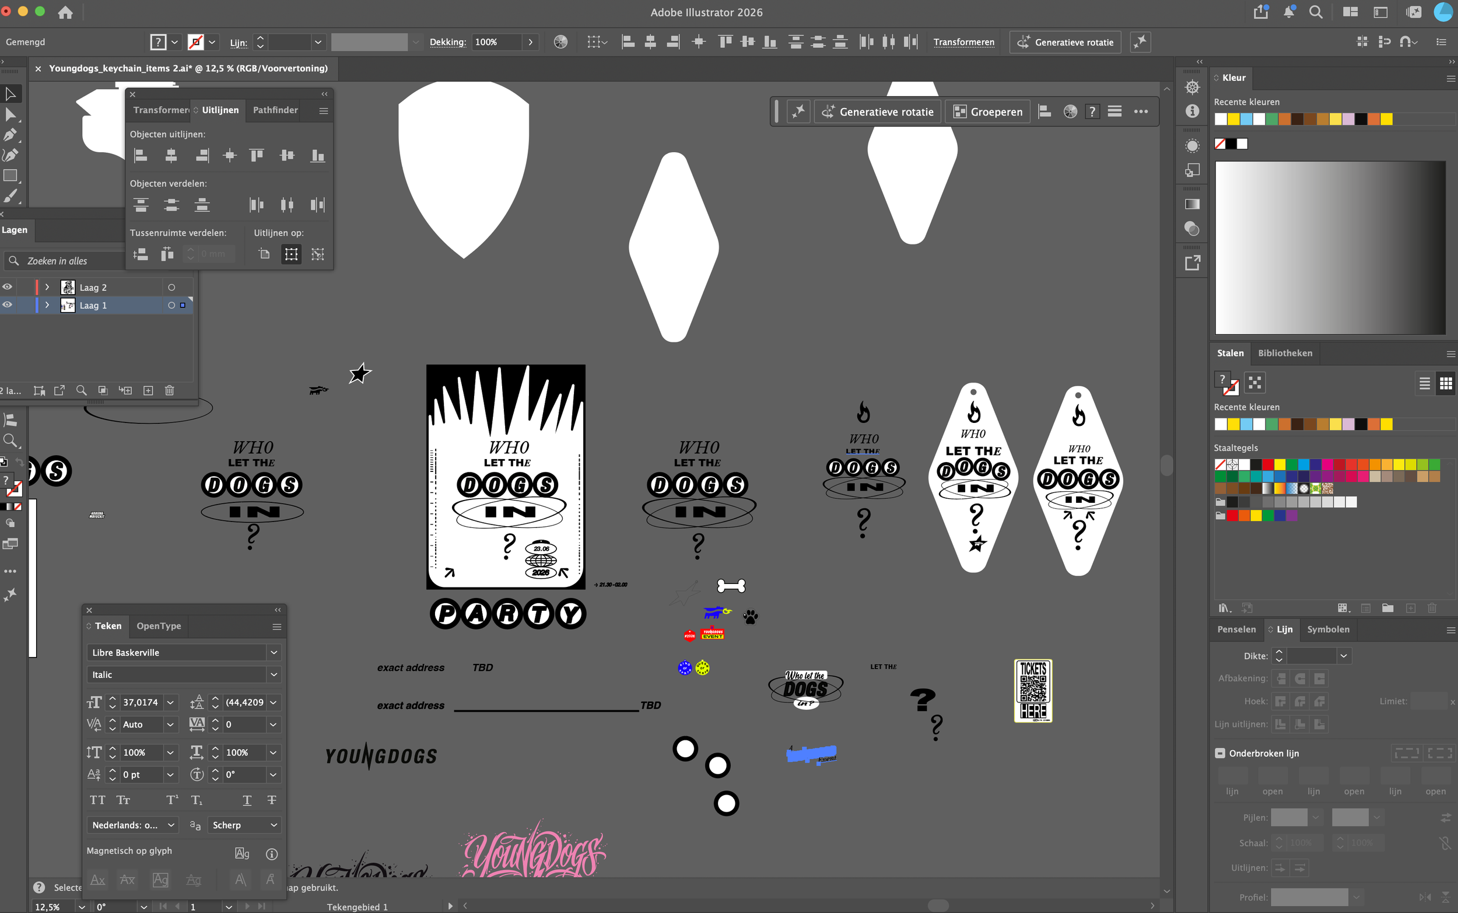Screen dimensions: 1458x913
Task: Click horizontal align left in Uitlijnen panel
Action: point(141,156)
